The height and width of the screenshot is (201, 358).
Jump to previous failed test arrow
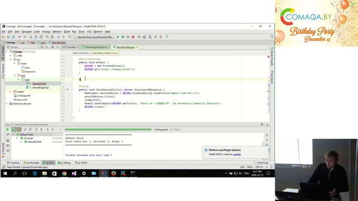tap(48, 130)
